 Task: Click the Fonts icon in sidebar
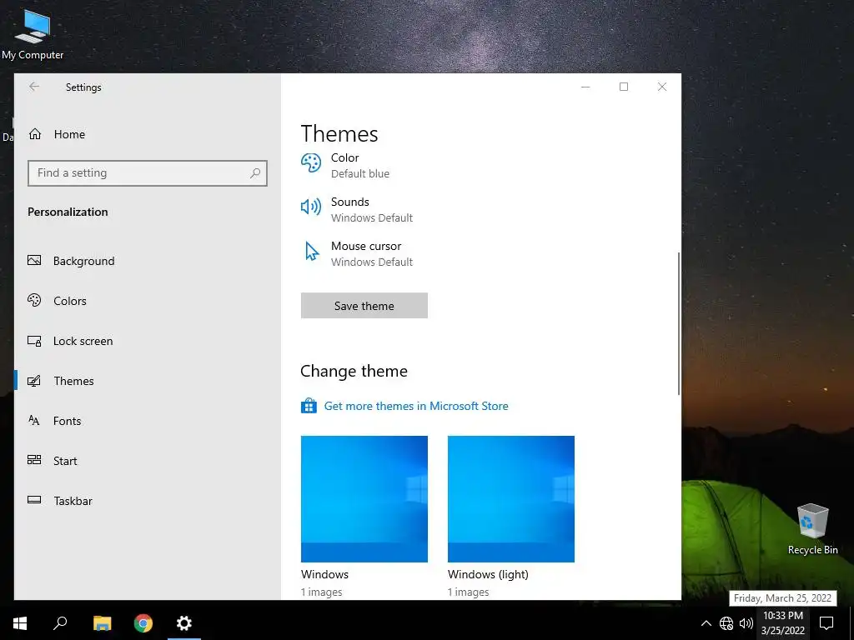coord(33,420)
